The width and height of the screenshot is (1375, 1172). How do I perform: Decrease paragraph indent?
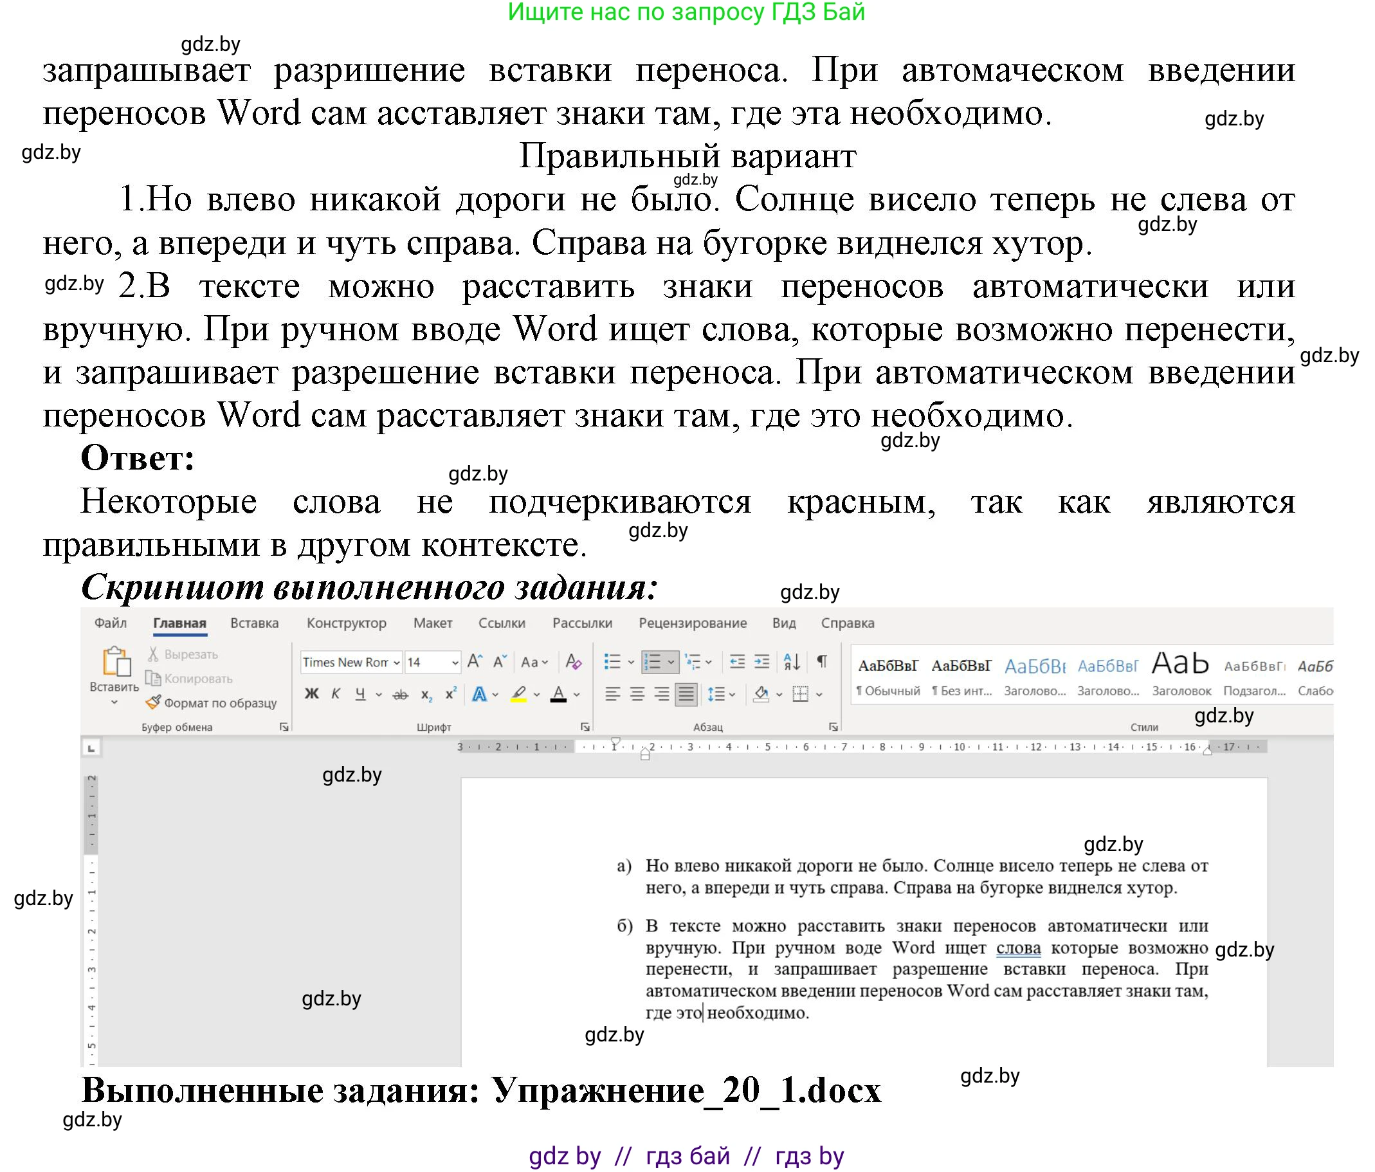point(736,662)
